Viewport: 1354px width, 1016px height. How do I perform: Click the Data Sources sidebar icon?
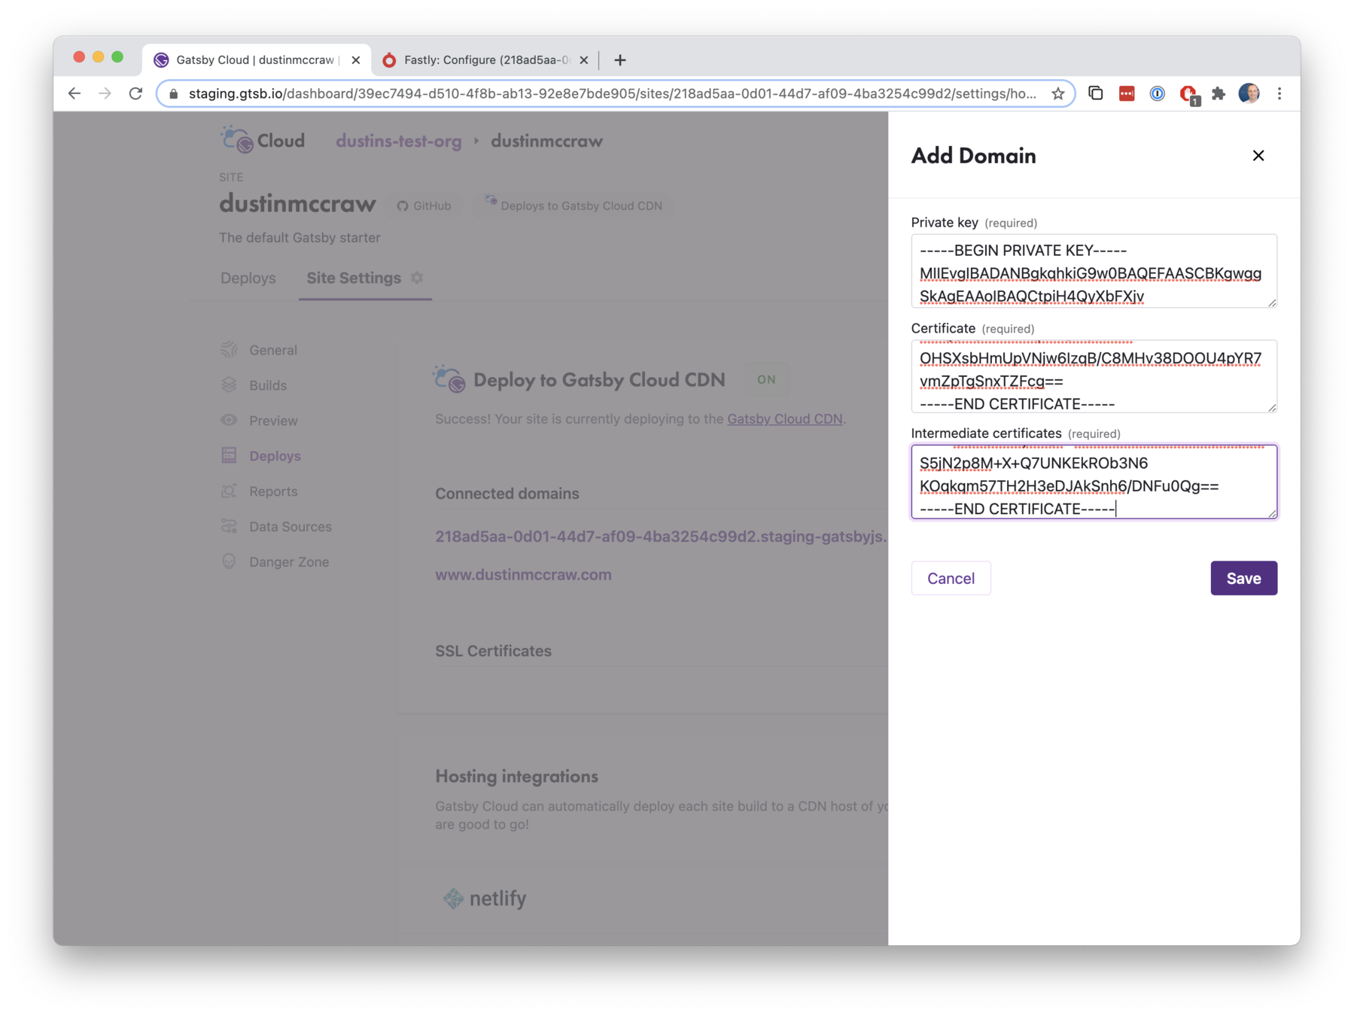coord(229,526)
